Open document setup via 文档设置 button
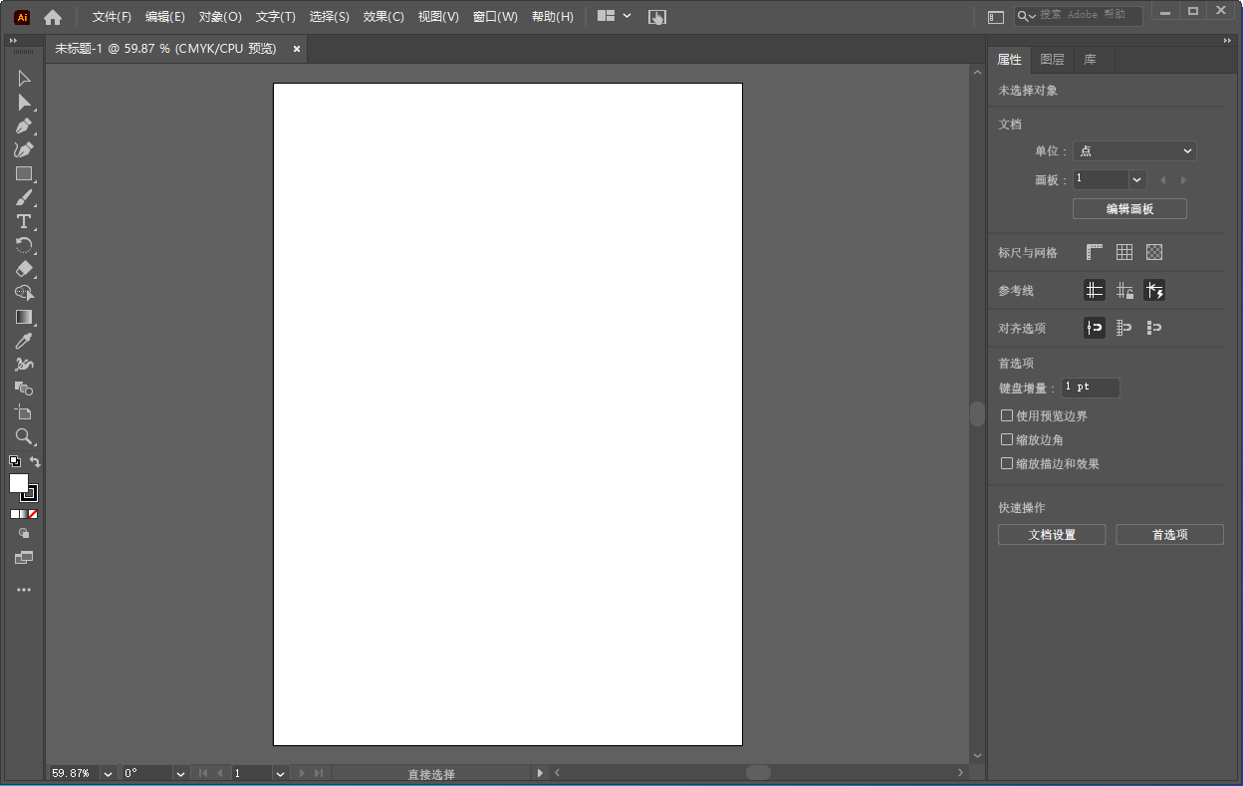 tap(1051, 534)
